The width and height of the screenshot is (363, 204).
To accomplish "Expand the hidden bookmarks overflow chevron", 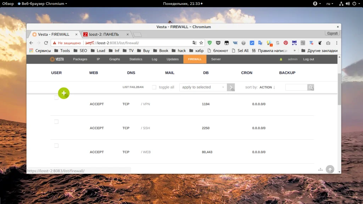I will coord(295,51).
